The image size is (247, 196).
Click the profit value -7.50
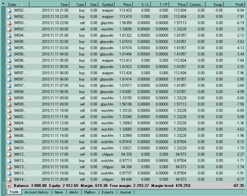pos(240,105)
